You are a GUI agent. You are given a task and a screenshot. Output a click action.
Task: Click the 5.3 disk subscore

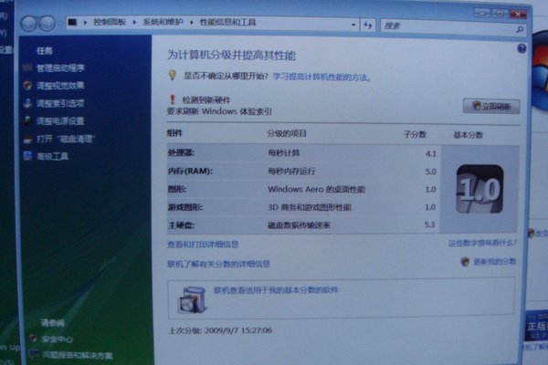(x=429, y=225)
